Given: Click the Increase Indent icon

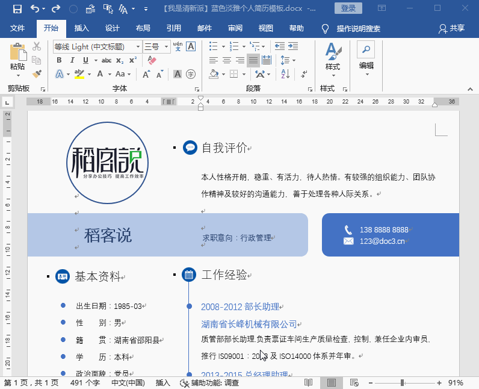Looking at the screenshot, I should point(293,46).
